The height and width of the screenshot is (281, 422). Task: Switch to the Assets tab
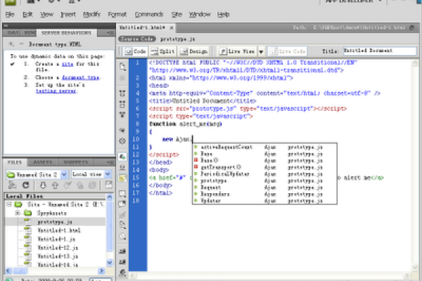42,162
